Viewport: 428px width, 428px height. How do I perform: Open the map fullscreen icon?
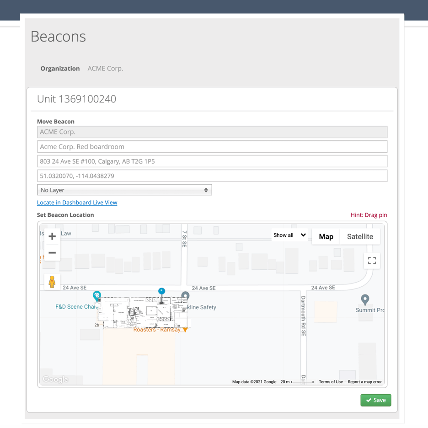coord(372,261)
